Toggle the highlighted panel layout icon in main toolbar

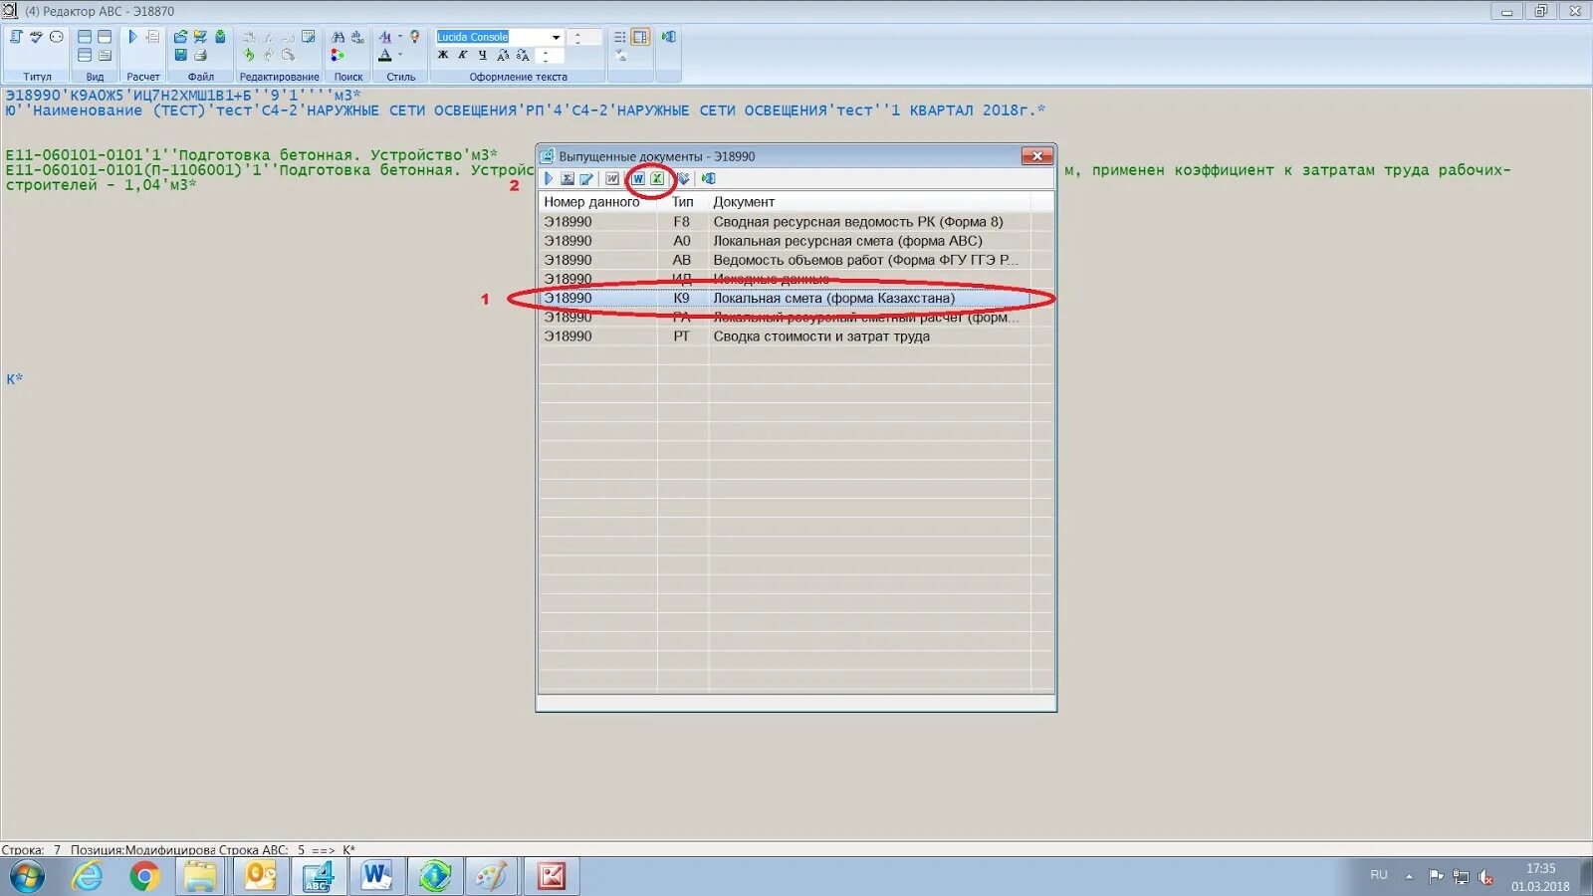tap(640, 37)
